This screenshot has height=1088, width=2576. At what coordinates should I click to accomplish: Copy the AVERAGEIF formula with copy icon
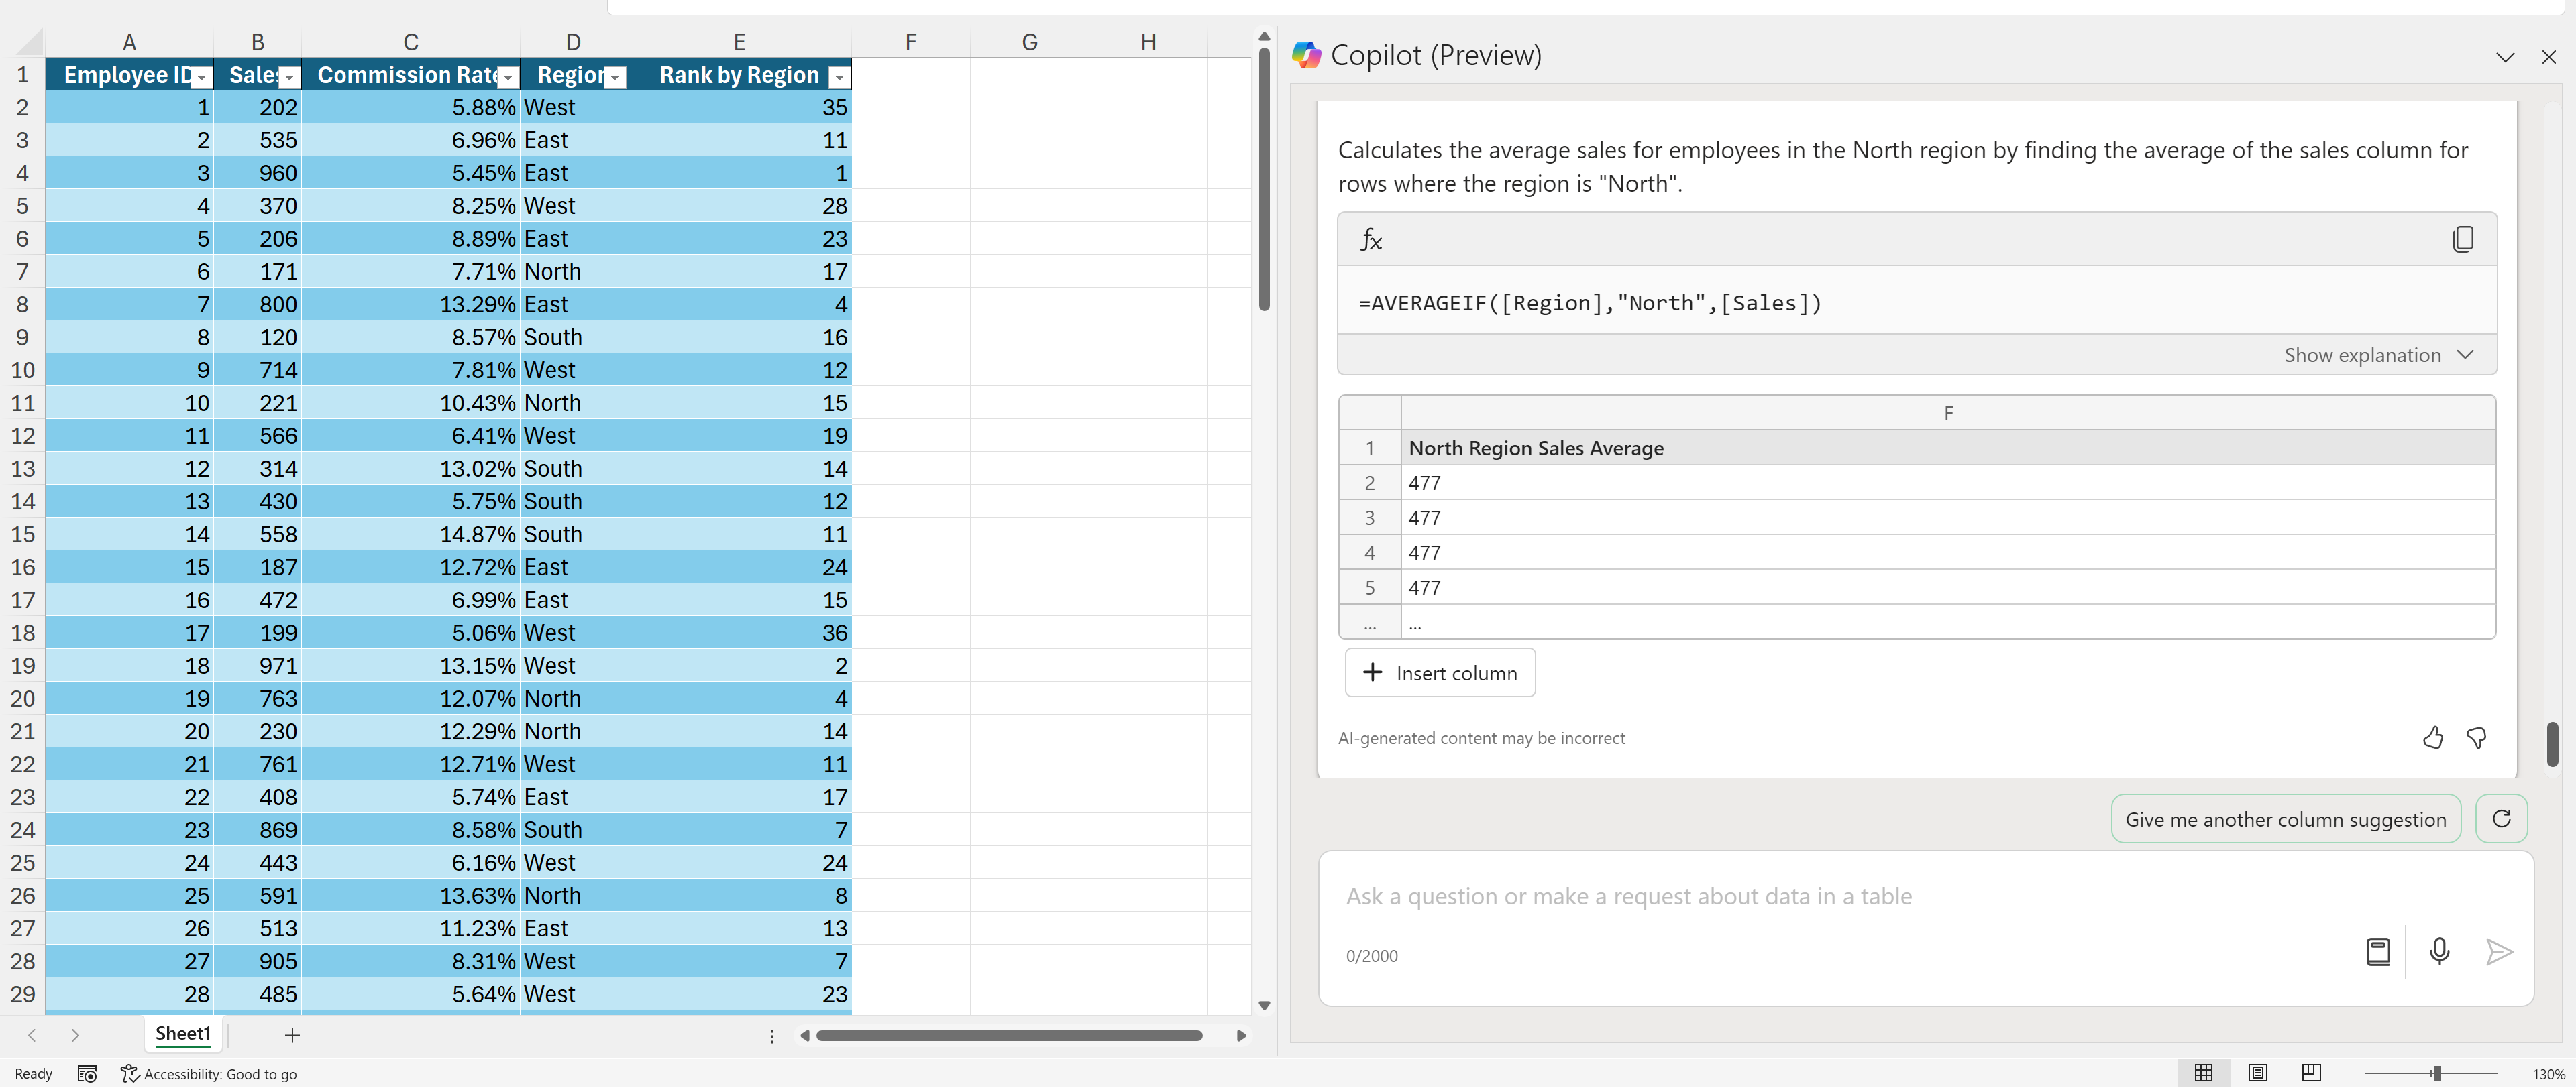[x=2462, y=239]
